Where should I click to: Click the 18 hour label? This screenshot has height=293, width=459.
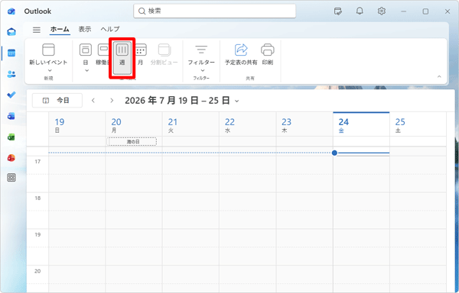[x=37, y=198]
